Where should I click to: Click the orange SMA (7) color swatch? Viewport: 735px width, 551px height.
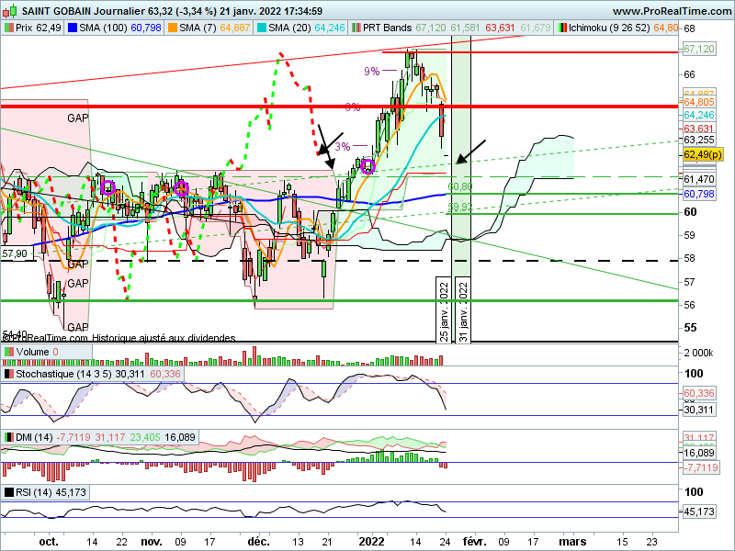(173, 28)
